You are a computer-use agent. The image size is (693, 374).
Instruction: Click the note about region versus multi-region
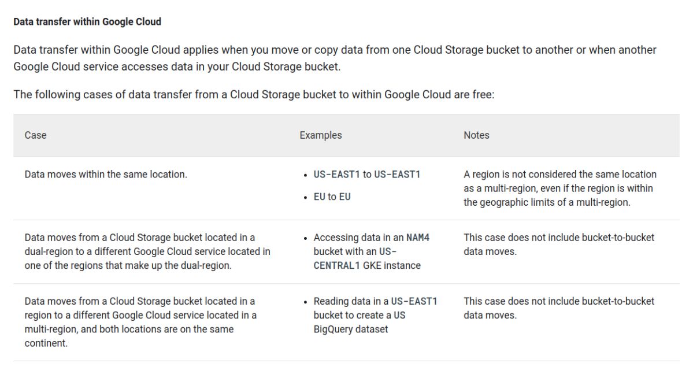(x=559, y=188)
